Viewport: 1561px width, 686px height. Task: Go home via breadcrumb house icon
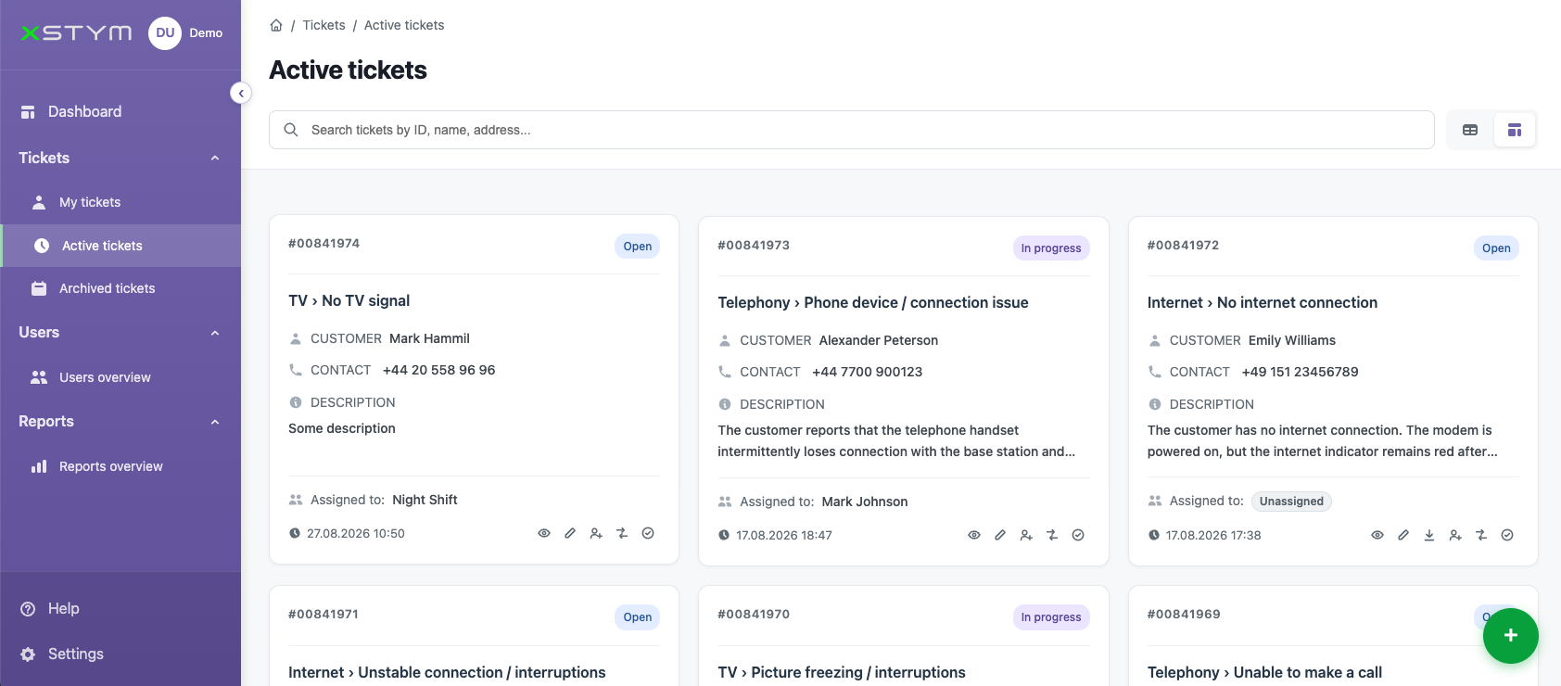click(x=276, y=25)
